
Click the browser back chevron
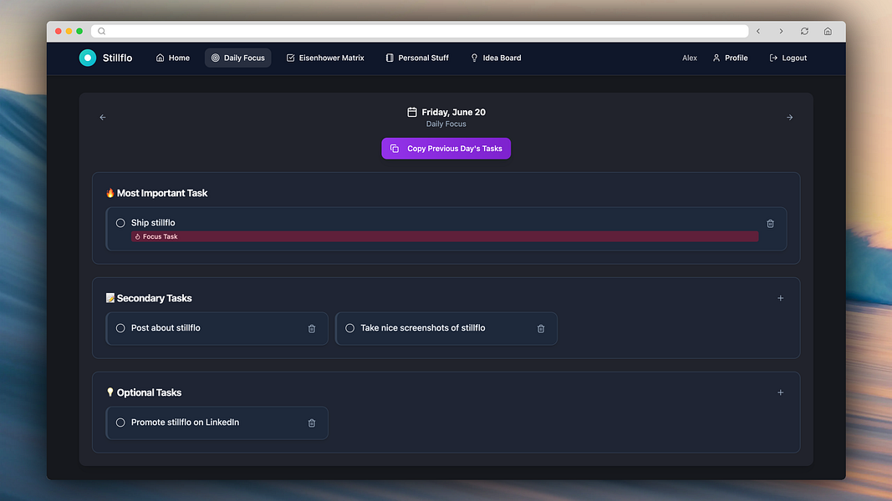pos(758,31)
